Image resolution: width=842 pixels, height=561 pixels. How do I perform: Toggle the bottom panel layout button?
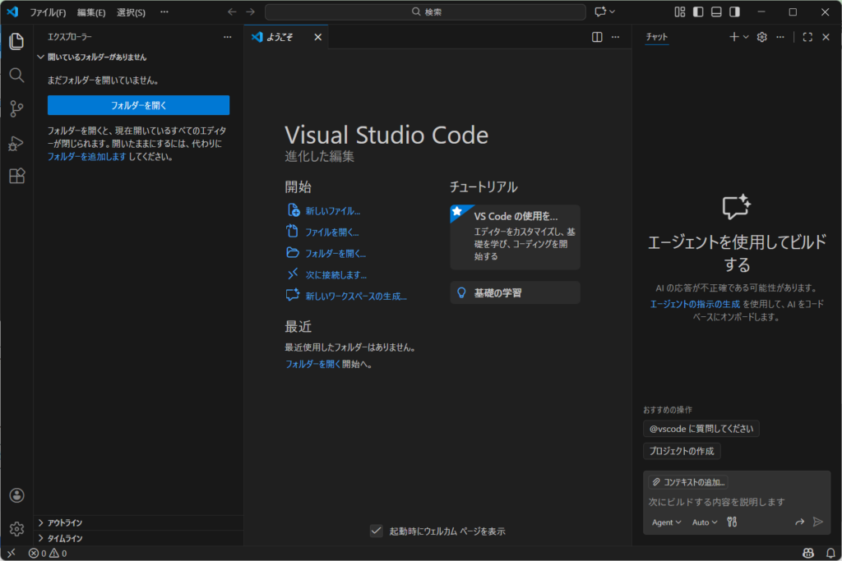tap(716, 12)
